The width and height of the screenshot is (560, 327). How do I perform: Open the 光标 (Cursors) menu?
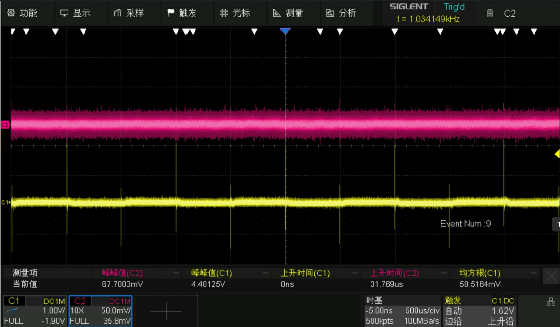point(235,13)
